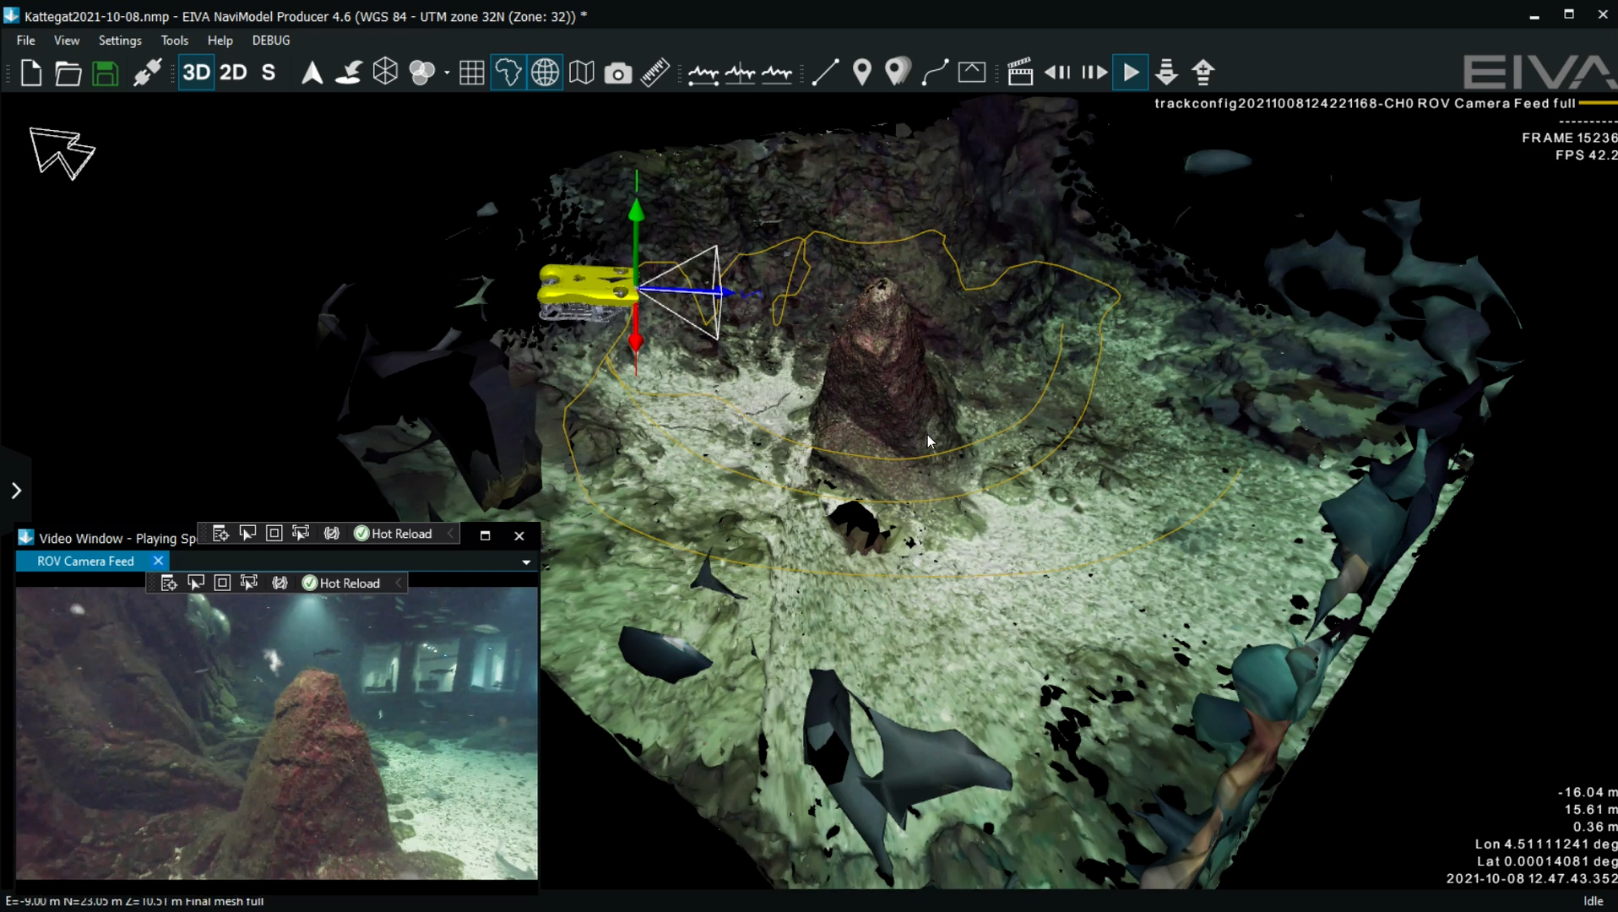The image size is (1618, 912).
Task: Expand the left sidebar panel chevron
Action: click(x=15, y=490)
